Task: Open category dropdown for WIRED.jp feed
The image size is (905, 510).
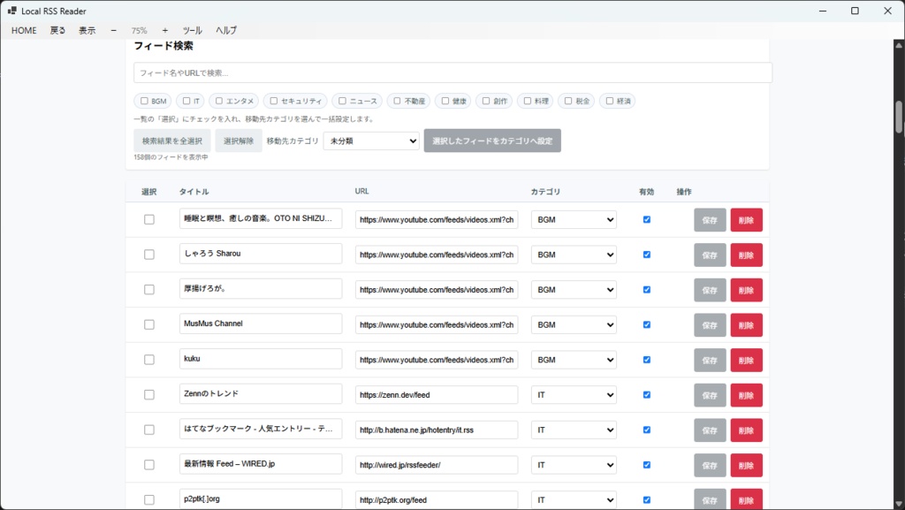Action: click(x=574, y=465)
